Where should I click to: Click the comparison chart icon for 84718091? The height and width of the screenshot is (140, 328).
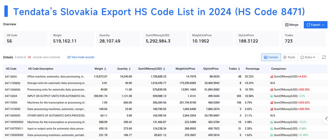[x=272, y=77]
